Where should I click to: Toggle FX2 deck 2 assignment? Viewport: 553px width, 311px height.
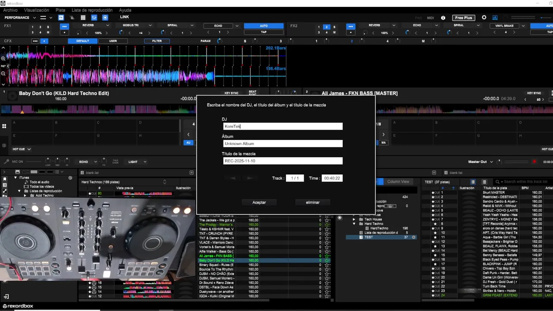[327, 27]
